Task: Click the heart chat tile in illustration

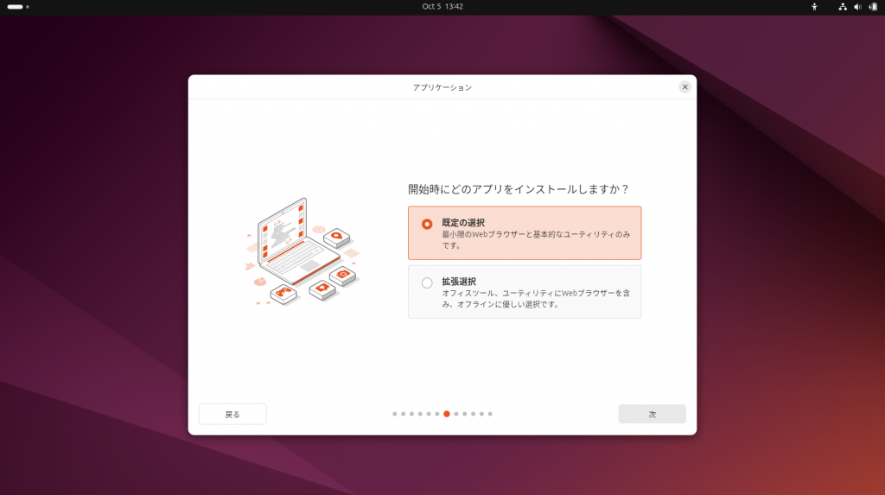Action: (322, 289)
